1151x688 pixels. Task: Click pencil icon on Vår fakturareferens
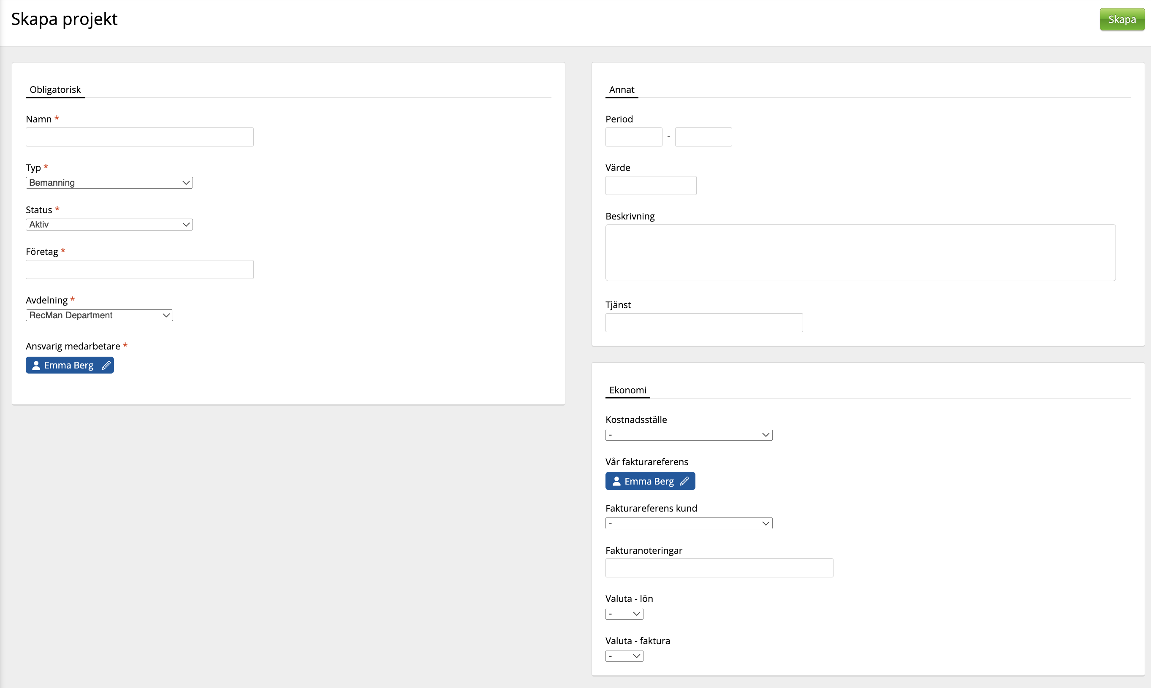tap(684, 481)
